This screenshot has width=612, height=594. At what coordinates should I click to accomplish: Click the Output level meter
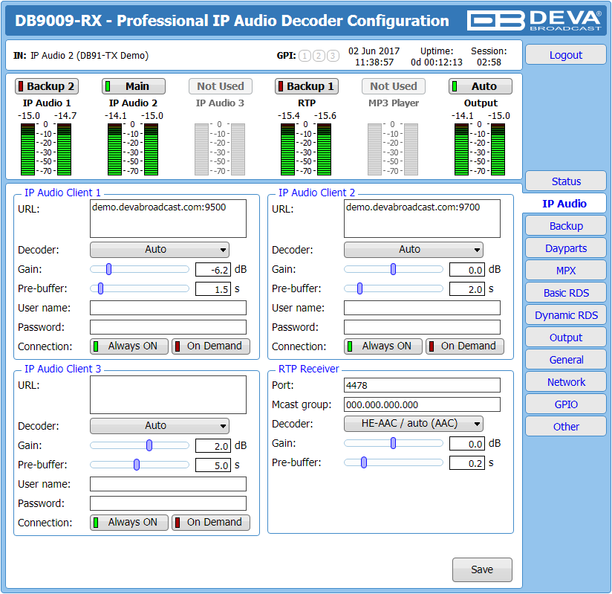pyautogui.click(x=480, y=149)
